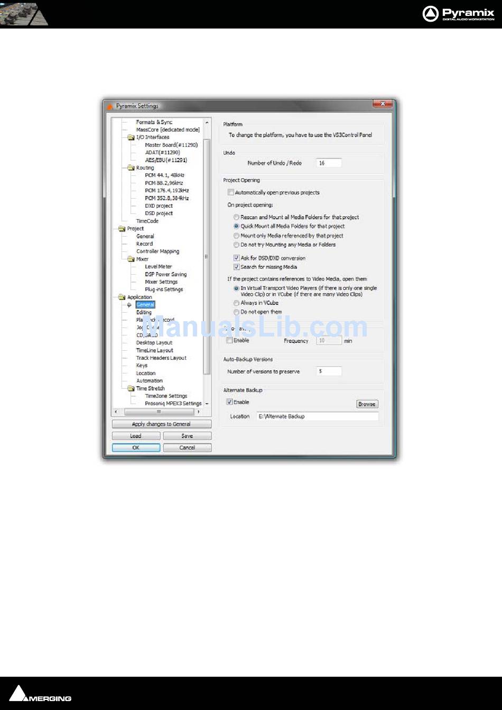Click the tree horizontal scrollbar right arrow
The image size is (502, 710).
click(199, 412)
